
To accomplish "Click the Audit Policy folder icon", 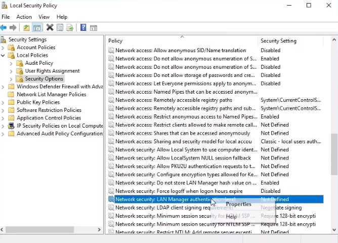I will click(x=19, y=63).
